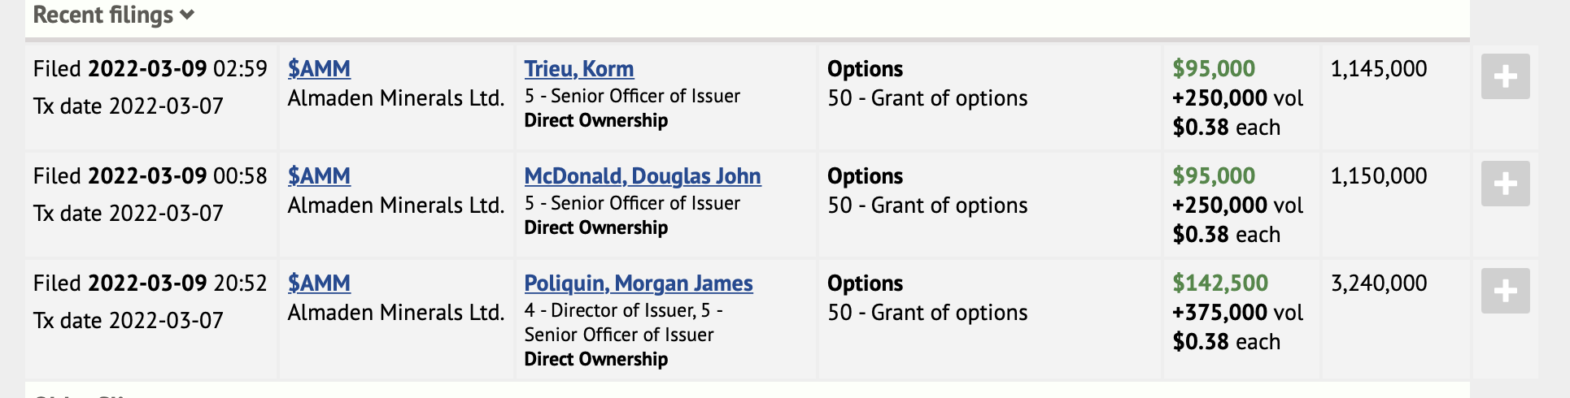Click $AMM ticker in McDonald, Douglas John row
The image size is (1570, 398).
click(319, 176)
